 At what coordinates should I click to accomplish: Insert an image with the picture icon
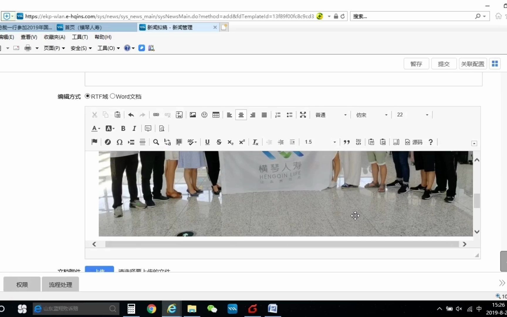(x=193, y=115)
